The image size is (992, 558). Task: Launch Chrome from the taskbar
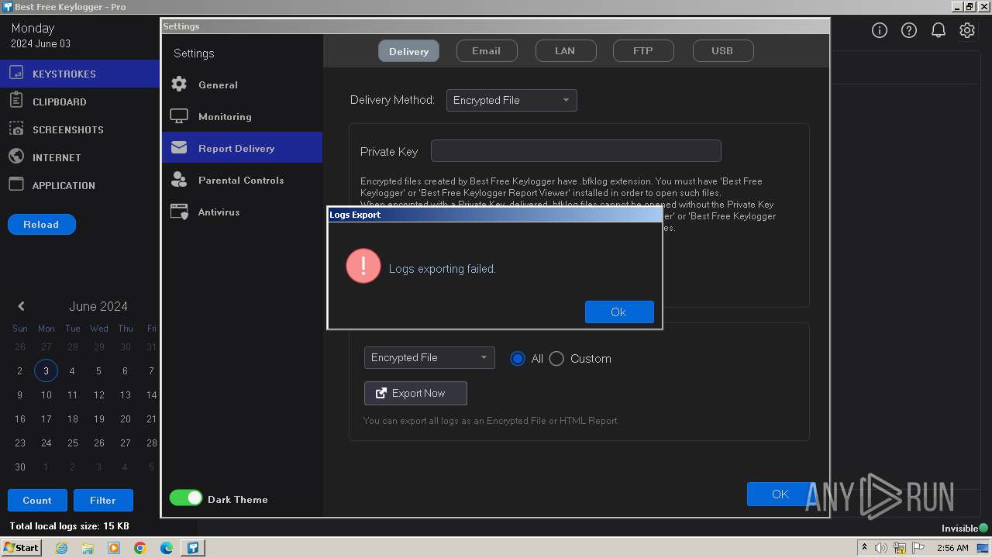[x=140, y=548]
